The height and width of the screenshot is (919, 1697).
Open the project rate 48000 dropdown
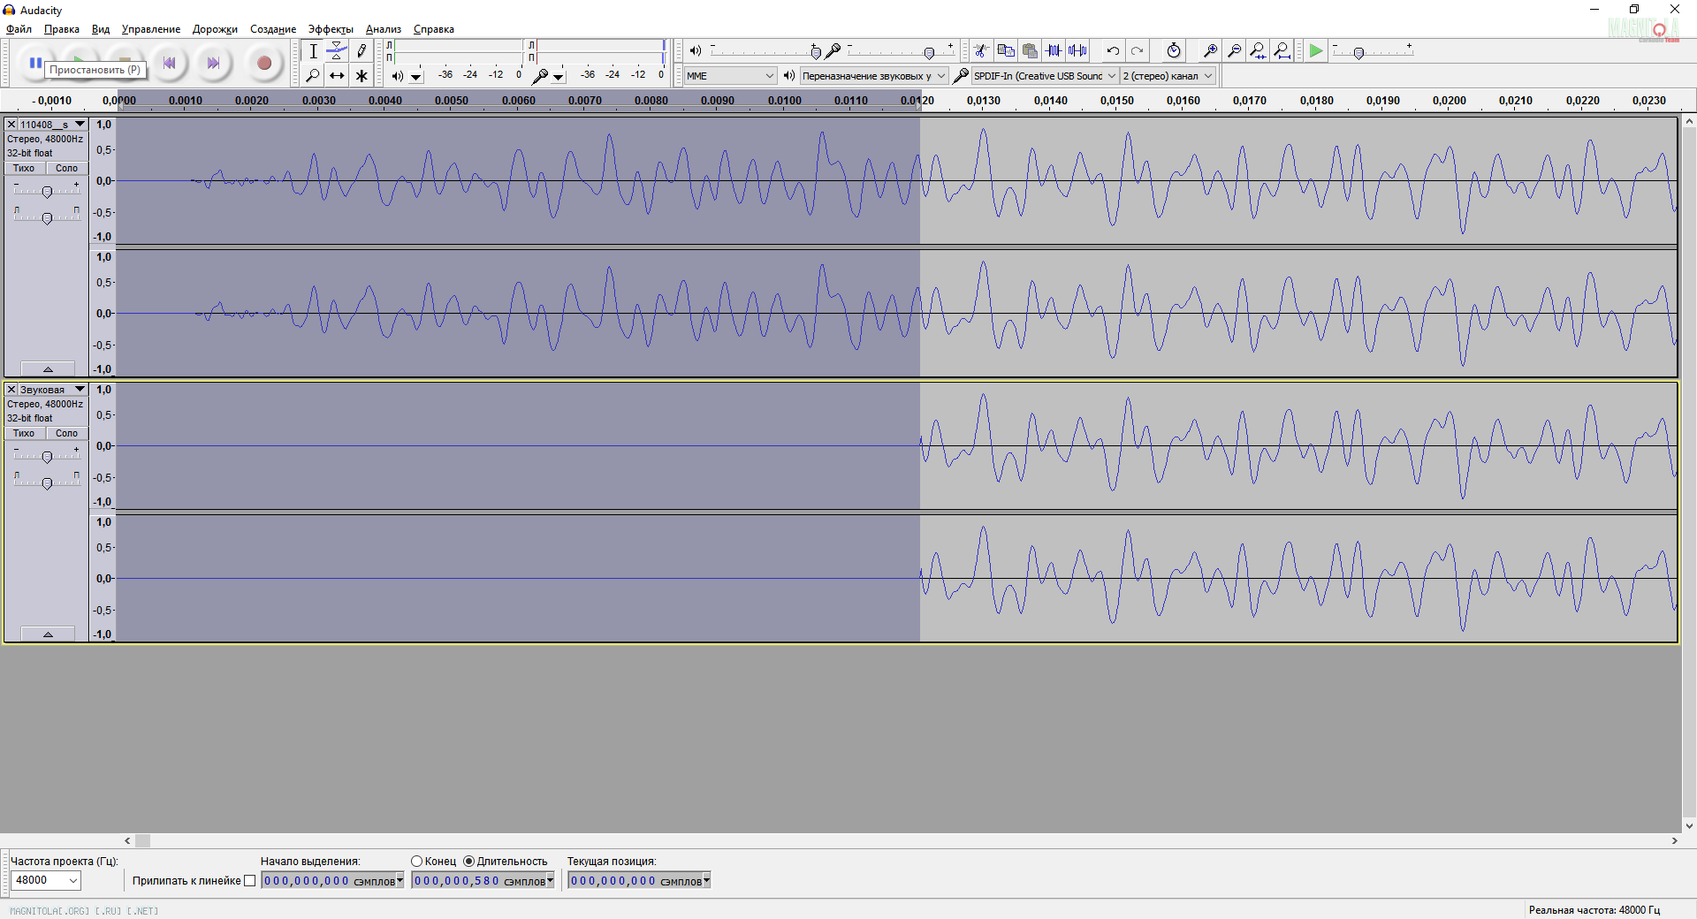[x=46, y=880]
